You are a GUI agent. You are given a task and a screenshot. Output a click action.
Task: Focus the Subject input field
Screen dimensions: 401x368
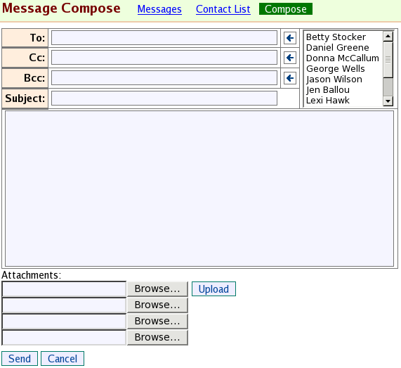pos(164,98)
